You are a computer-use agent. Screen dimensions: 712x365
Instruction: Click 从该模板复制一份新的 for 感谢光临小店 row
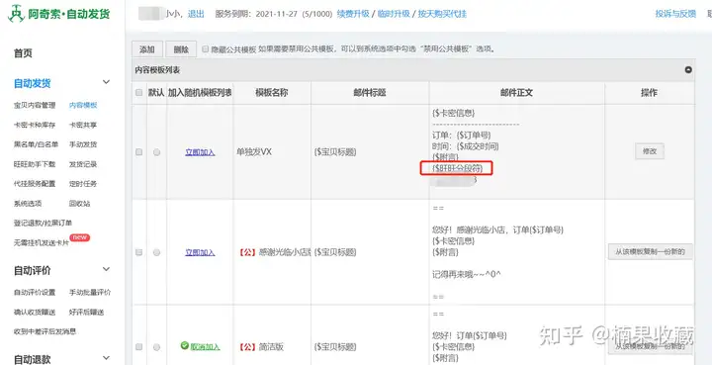click(x=651, y=251)
